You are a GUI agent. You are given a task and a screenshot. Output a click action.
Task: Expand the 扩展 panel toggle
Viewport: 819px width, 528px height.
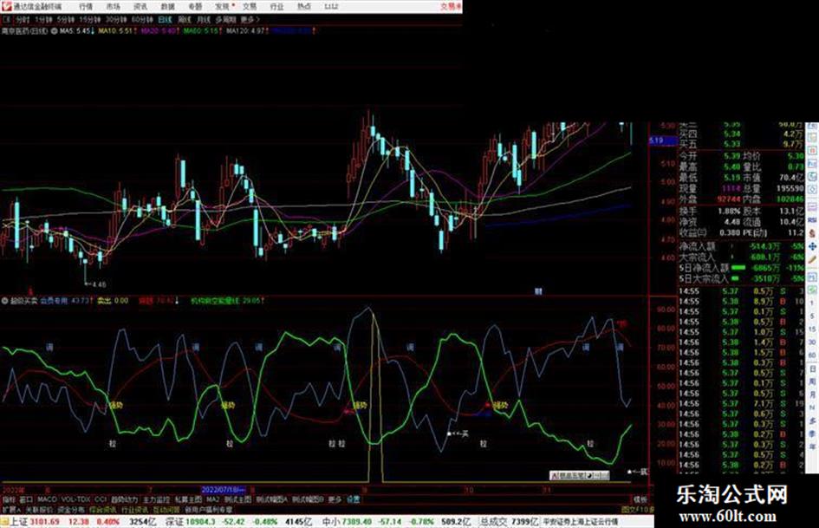click(x=11, y=509)
